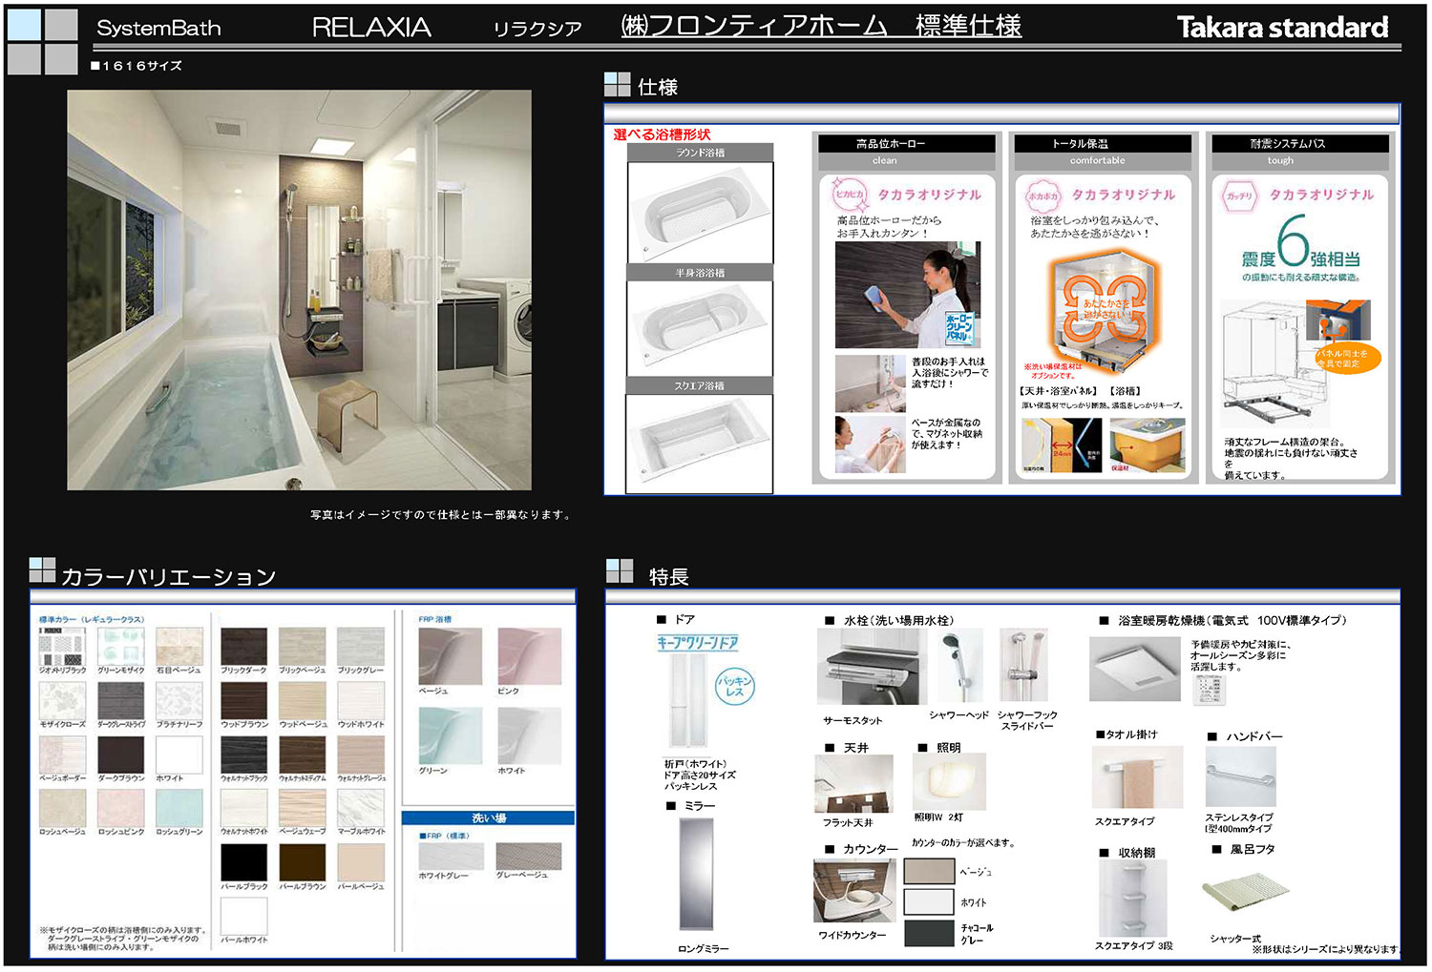Click the ■1616サイズ label
The height and width of the screenshot is (972, 1432).
click(x=136, y=66)
